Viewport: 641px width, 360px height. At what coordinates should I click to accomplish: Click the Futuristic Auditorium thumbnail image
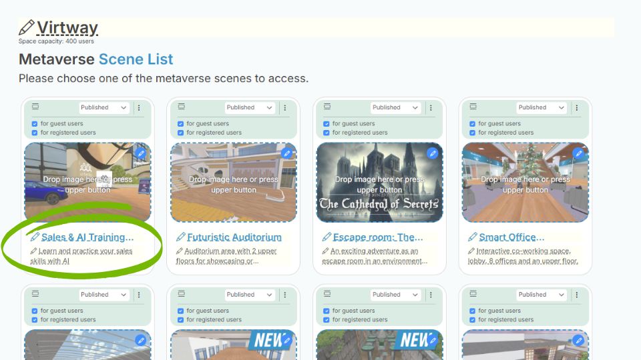pos(234,182)
